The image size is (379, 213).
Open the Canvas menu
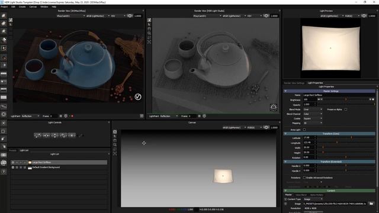click(x=33, y=7)
